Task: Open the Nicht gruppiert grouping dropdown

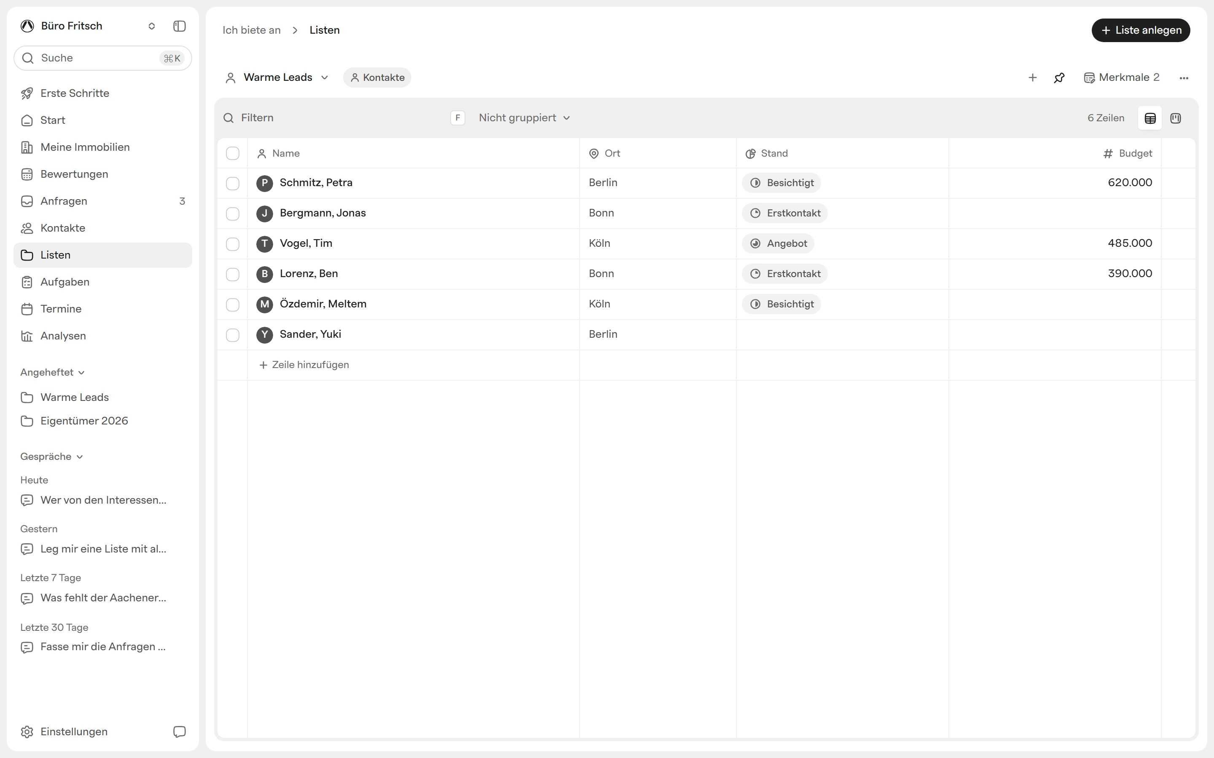Action: click(x=524, y=118)
